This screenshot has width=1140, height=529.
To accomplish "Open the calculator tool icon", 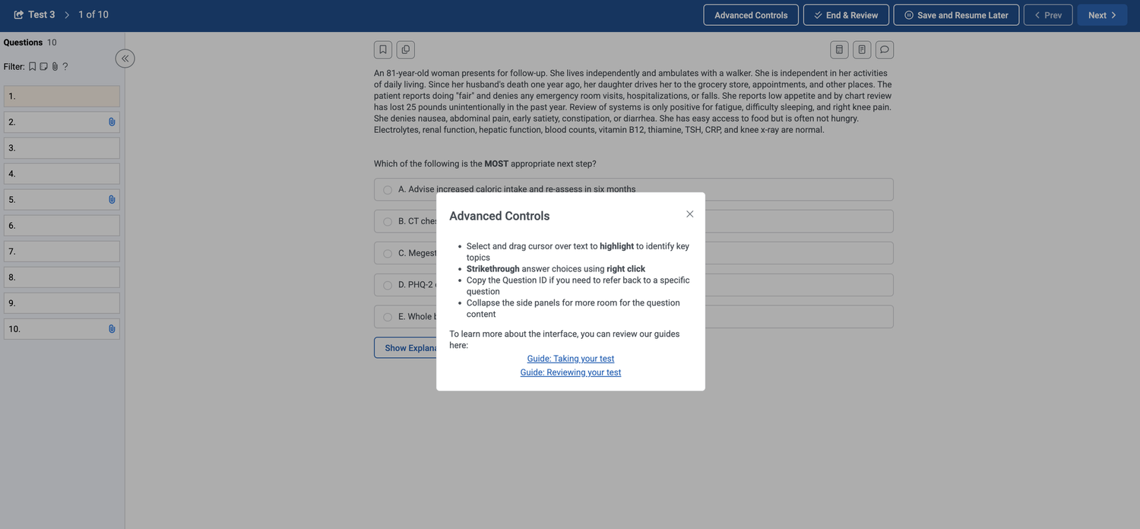I will pyautogui.click(x=839, y=49).
